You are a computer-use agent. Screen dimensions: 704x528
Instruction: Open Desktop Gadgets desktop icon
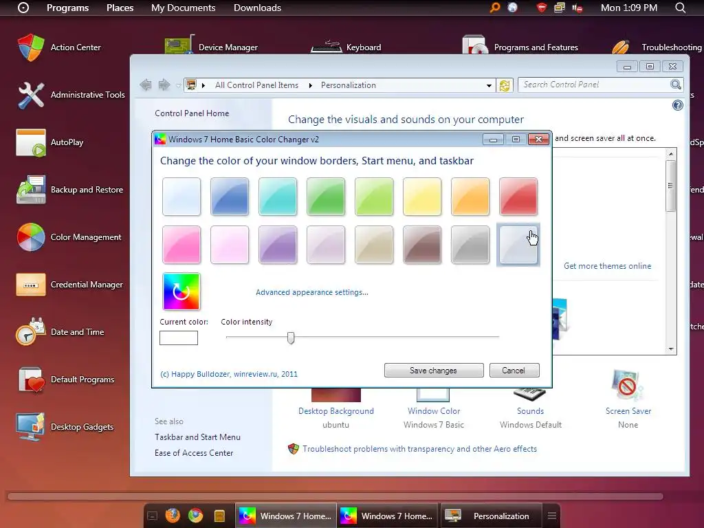[65, 427]
